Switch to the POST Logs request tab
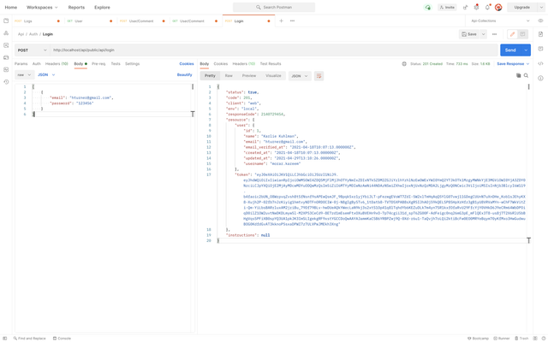 click(37, 21)
